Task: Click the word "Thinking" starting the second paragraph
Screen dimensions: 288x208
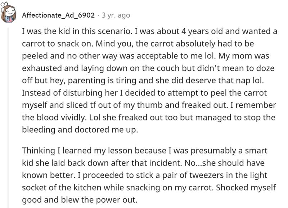Action: pos(37,150)
